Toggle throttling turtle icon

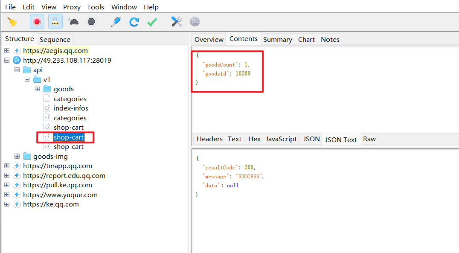click(x=73, y=22)
